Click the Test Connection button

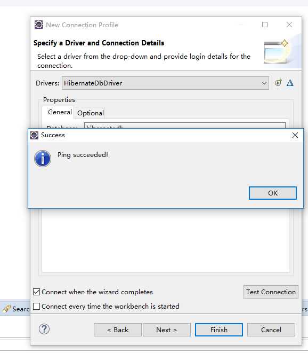[271, 292]
